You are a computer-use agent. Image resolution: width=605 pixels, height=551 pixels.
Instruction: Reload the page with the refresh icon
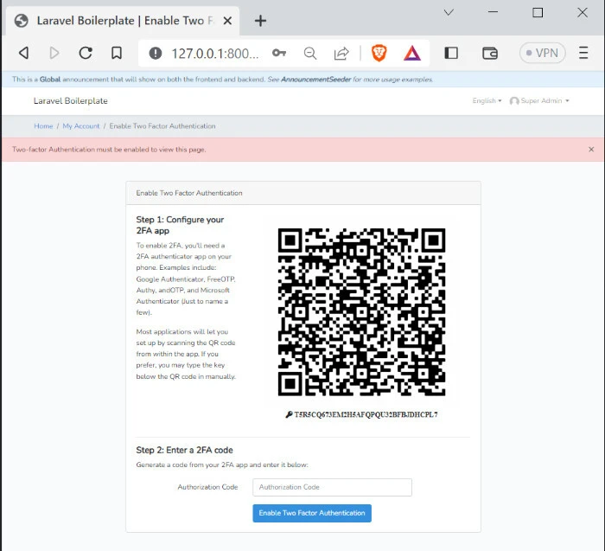coord(85,53)
